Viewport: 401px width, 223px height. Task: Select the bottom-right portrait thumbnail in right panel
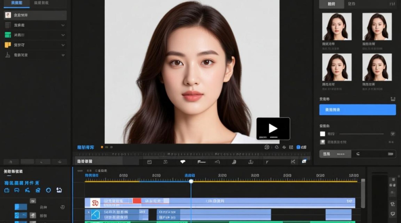point(377,67)
